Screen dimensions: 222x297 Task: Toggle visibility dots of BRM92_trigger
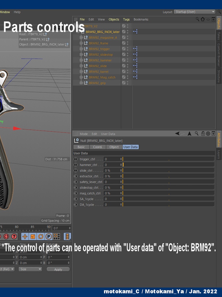127,49
